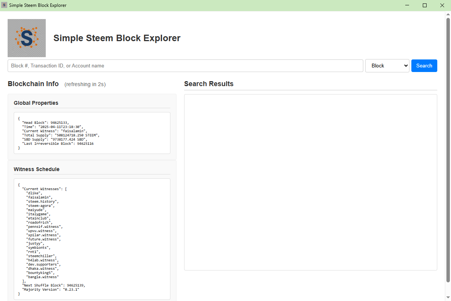Click witness entry "pennsif.witness"

click(x=44, y=227)
